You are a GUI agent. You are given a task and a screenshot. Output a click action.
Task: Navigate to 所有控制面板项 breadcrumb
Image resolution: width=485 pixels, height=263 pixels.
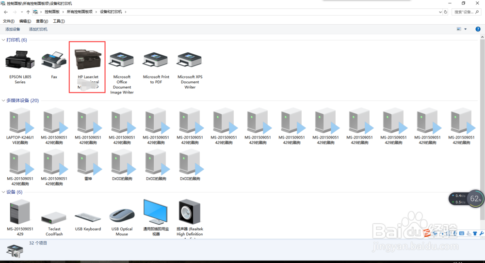pos(80,12)
